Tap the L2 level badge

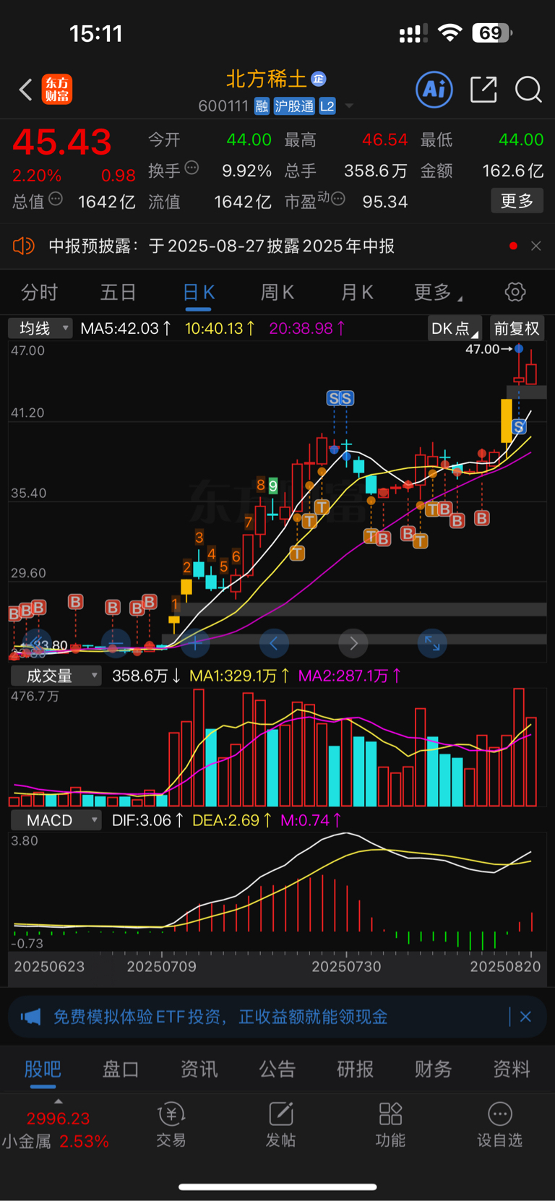327,106
